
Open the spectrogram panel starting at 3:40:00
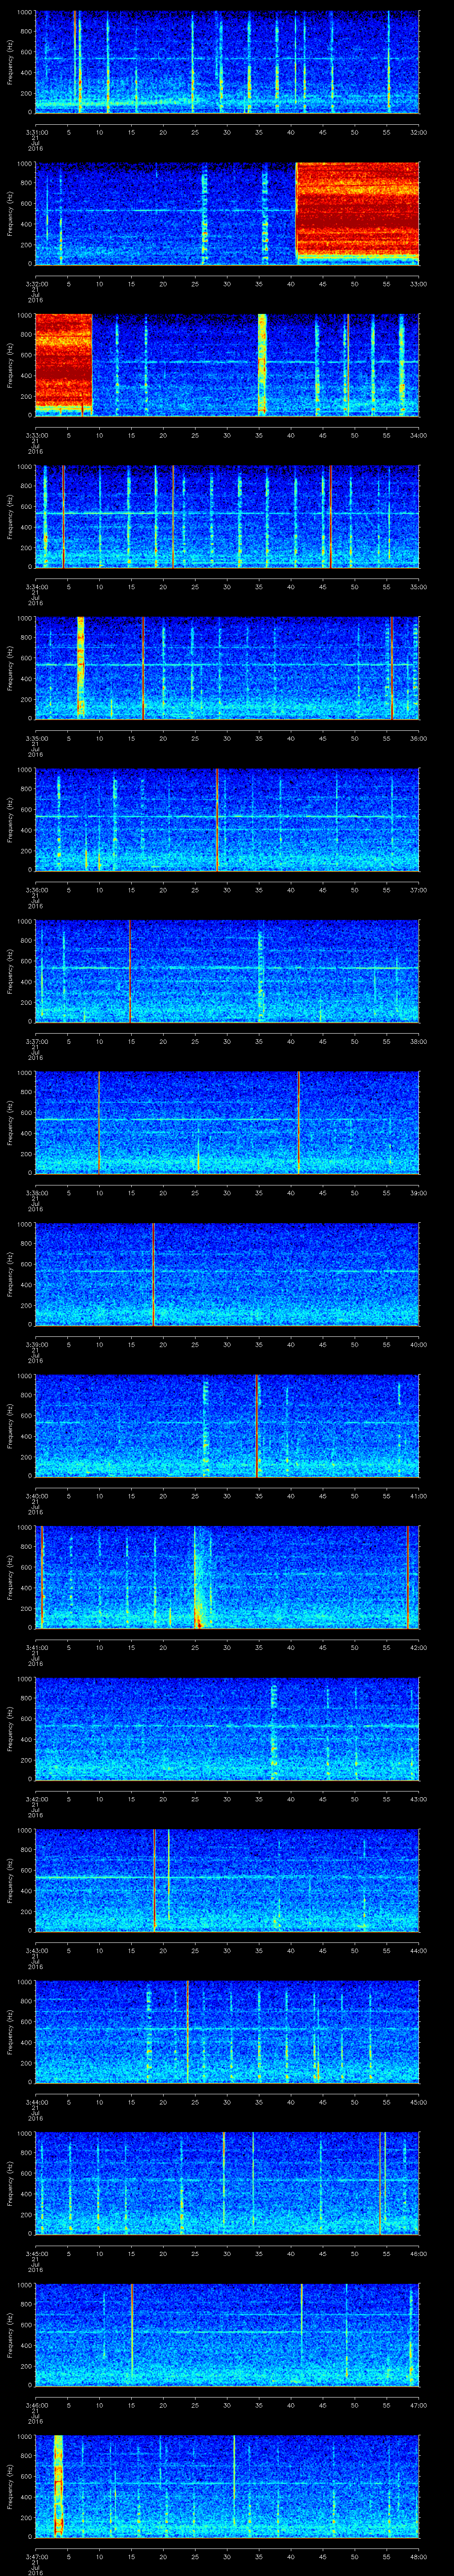227,1426
